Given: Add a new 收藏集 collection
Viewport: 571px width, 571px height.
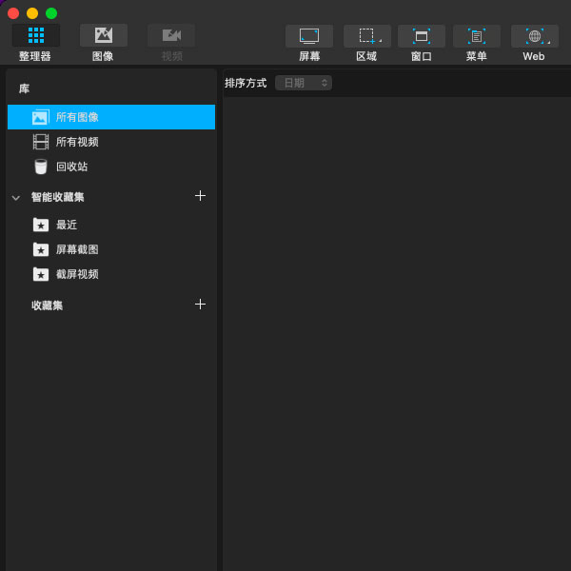Looking at the screenshot, I should [200, 305].
